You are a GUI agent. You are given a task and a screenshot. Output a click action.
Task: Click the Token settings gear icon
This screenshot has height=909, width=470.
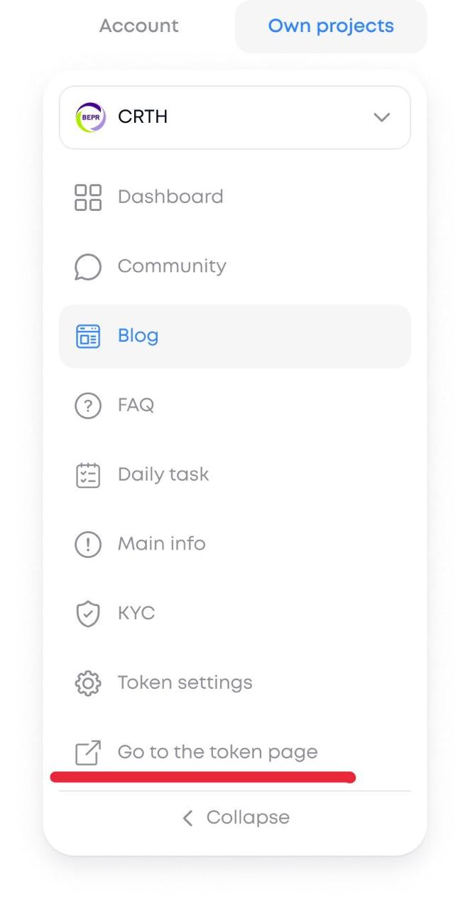tap(88, 683)
